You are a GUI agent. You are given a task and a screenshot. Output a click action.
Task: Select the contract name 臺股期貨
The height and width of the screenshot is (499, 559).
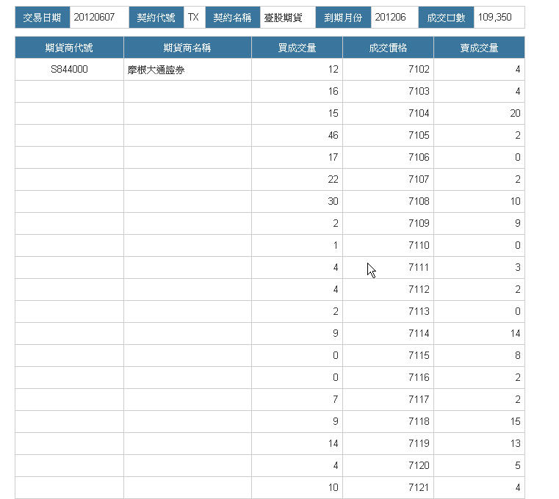(x=283, y=18)
